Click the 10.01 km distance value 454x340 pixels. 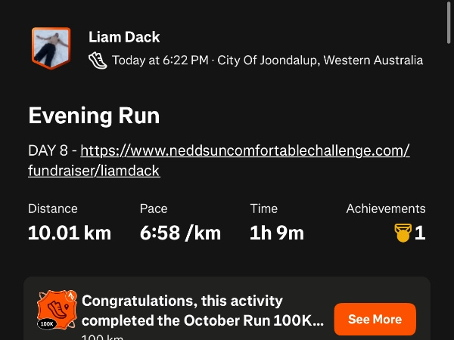[70, 233]
